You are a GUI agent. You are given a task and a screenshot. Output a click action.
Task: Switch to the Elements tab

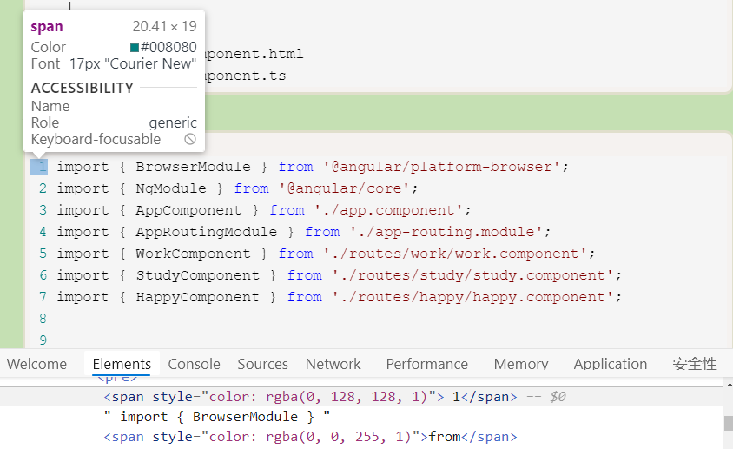[122, 364]
